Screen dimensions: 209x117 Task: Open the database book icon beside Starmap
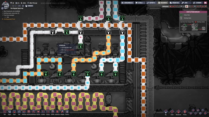tap(205, 3)
